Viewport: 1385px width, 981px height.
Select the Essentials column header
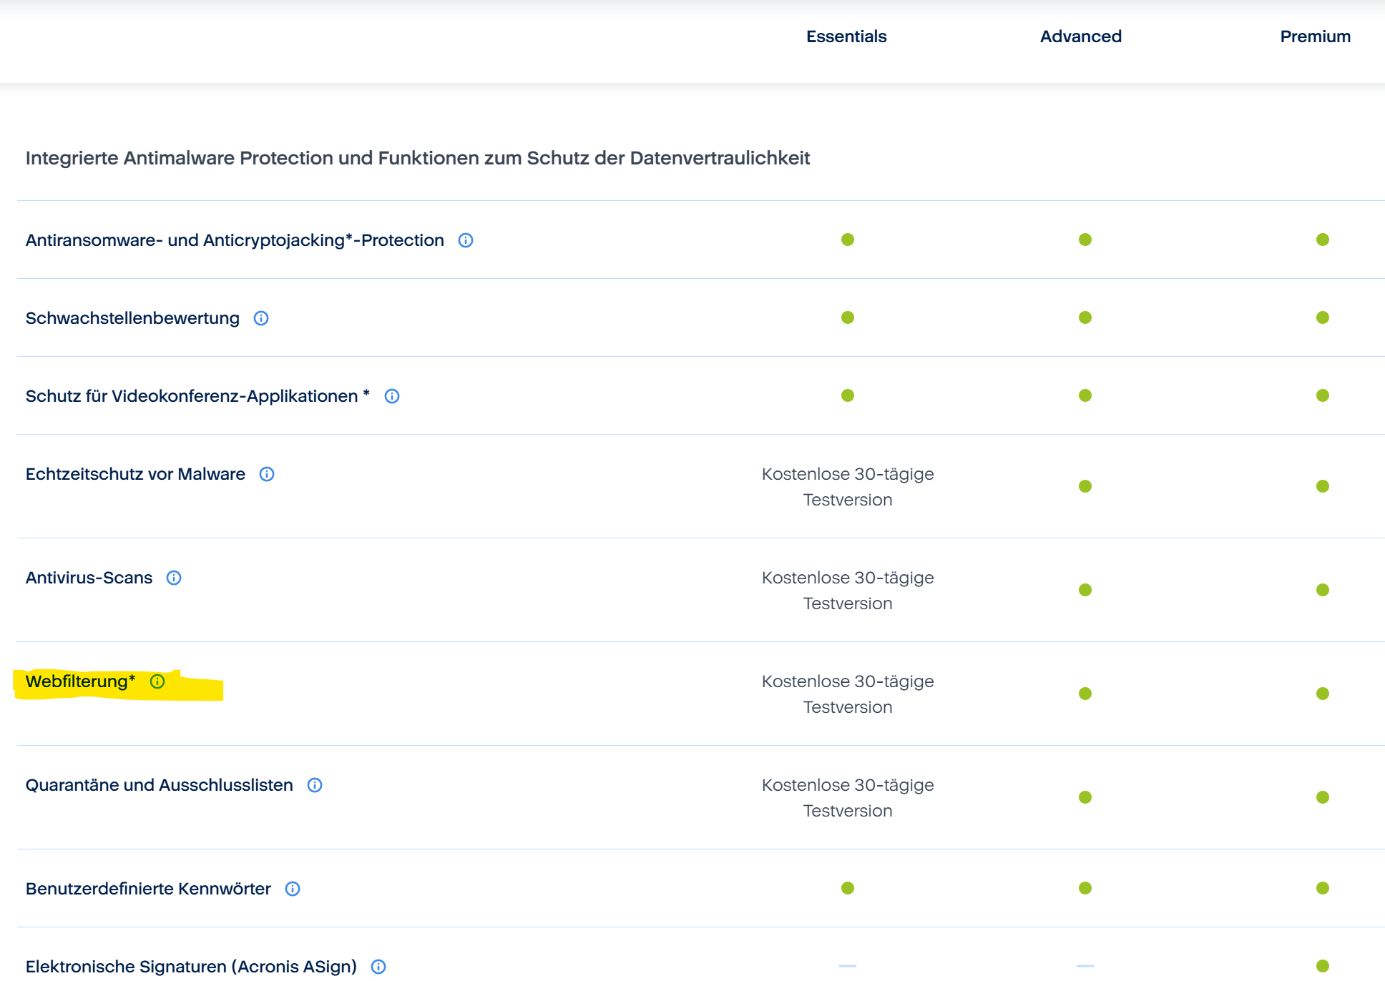[846, 36]
